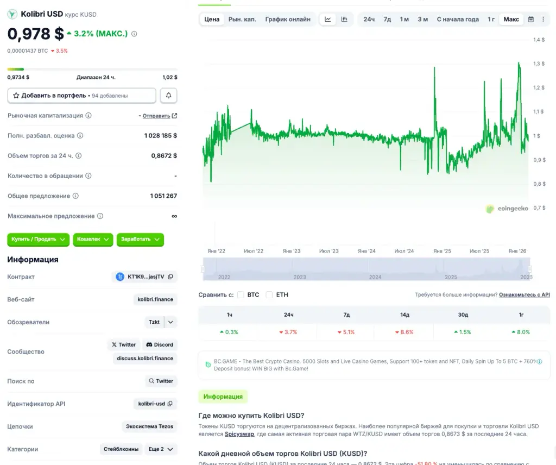Open the Discord community link
Viewport: 556px width, 465px height.
[x=160, y=344]
